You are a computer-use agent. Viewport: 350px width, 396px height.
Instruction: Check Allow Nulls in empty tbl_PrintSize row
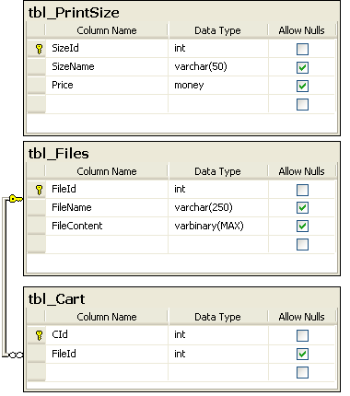point(302,104)
